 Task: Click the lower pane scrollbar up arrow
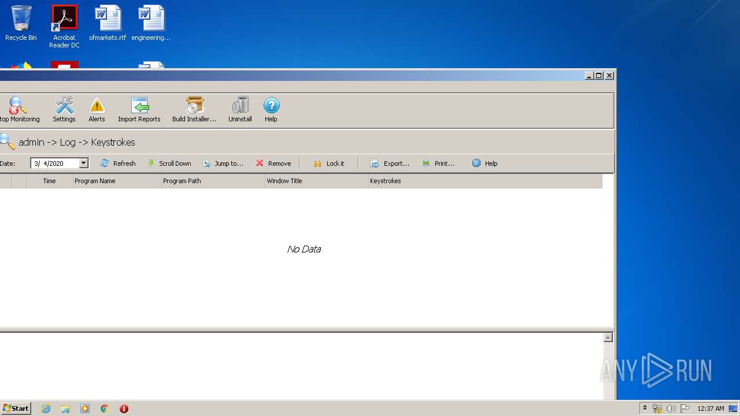click(x=608, y=337)
